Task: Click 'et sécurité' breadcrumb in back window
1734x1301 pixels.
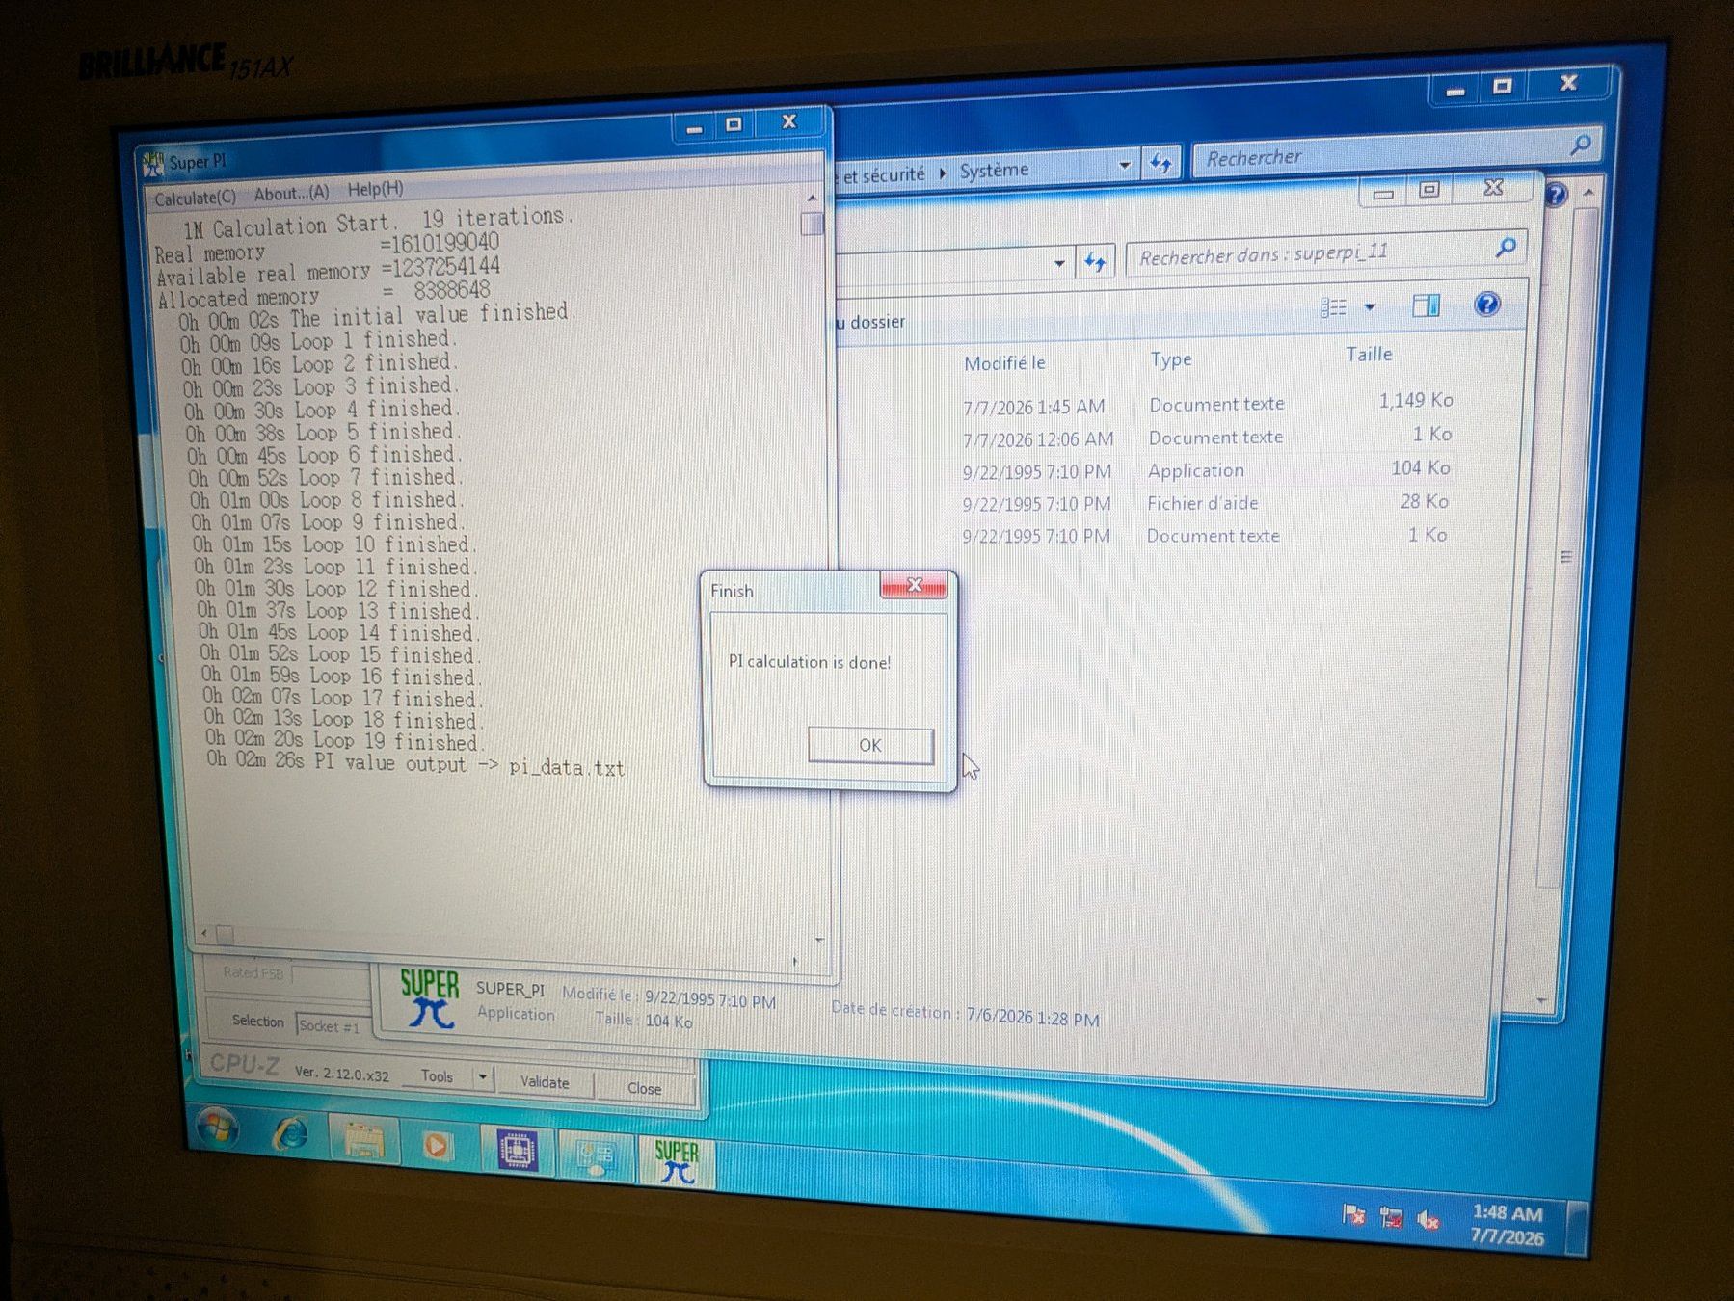Action: 883,175
